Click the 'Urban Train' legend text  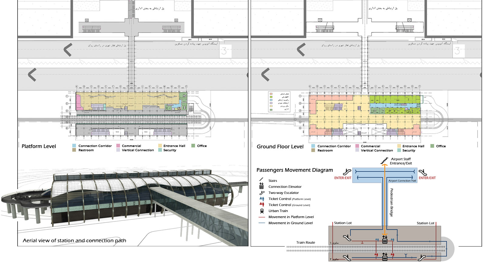tap(278, 211)
